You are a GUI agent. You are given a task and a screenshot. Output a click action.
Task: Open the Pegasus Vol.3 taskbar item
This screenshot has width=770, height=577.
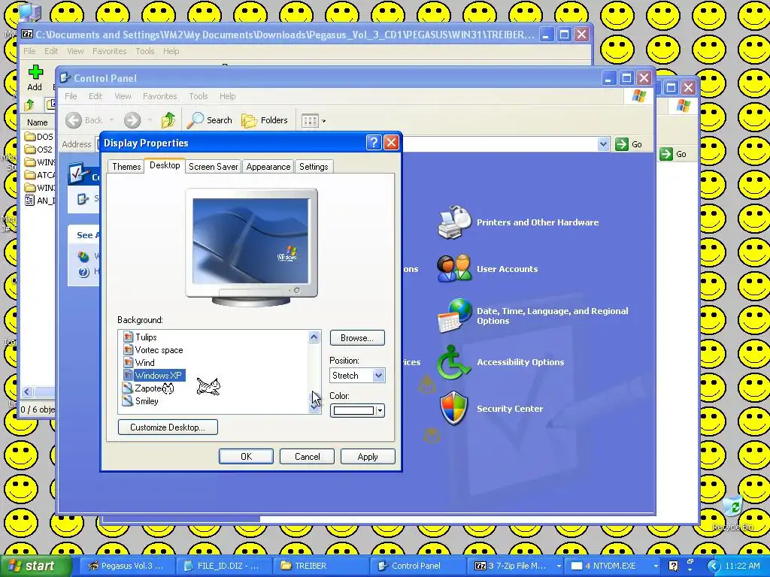click(x=126, y=566)
